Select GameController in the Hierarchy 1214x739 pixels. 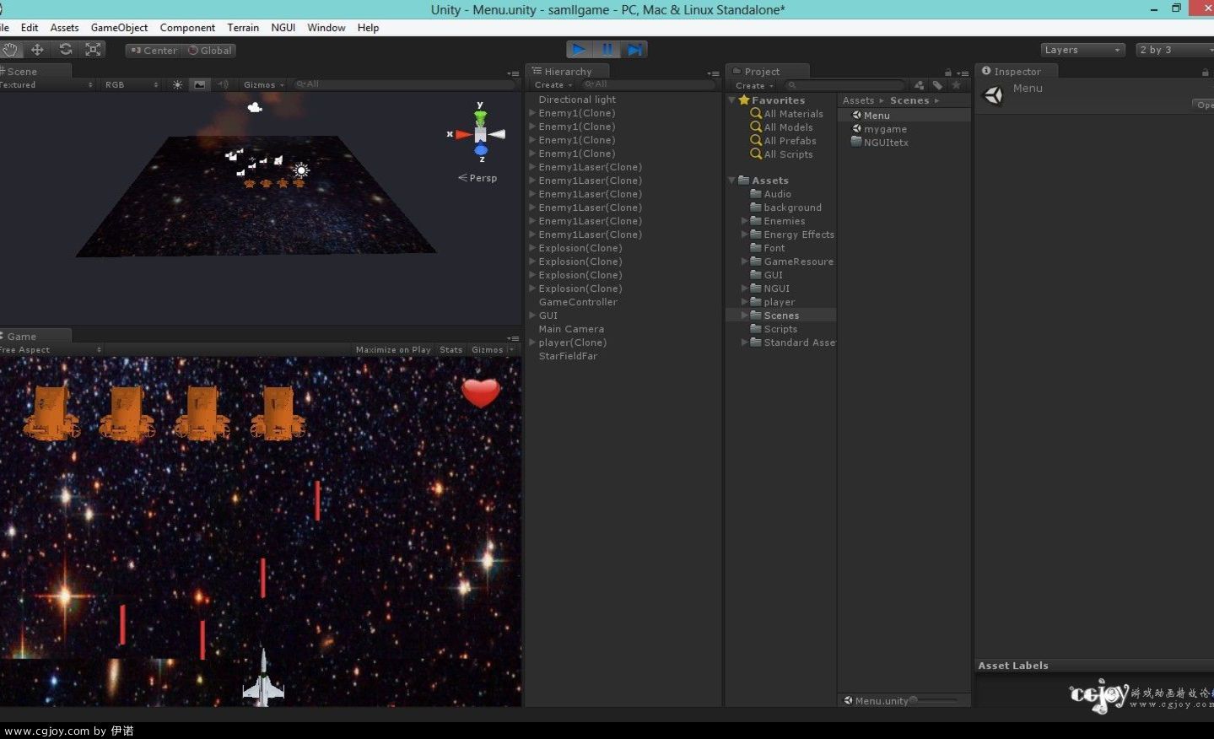pyautogui.click(x=578, y=302)
